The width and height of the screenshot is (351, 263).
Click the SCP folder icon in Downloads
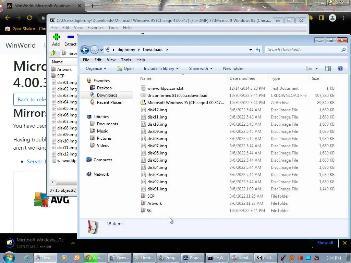(x=143, y=196)
